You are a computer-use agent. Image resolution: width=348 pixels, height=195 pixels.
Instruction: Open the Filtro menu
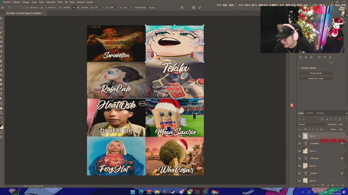coord(60,2)
